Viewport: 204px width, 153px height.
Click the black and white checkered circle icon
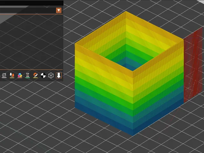[43, 75]
